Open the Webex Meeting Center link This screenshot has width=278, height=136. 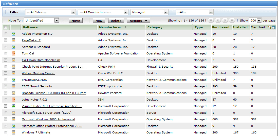[x=38, y=73]
